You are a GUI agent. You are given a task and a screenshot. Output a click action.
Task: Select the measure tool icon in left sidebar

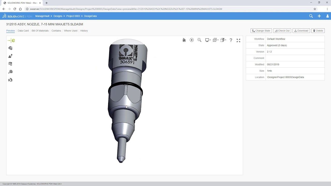tap(10, 72)
